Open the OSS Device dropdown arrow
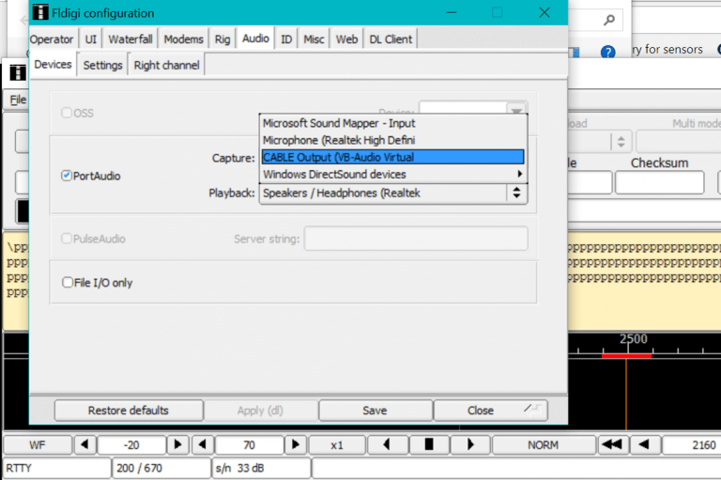 click(x=516, y=109)
